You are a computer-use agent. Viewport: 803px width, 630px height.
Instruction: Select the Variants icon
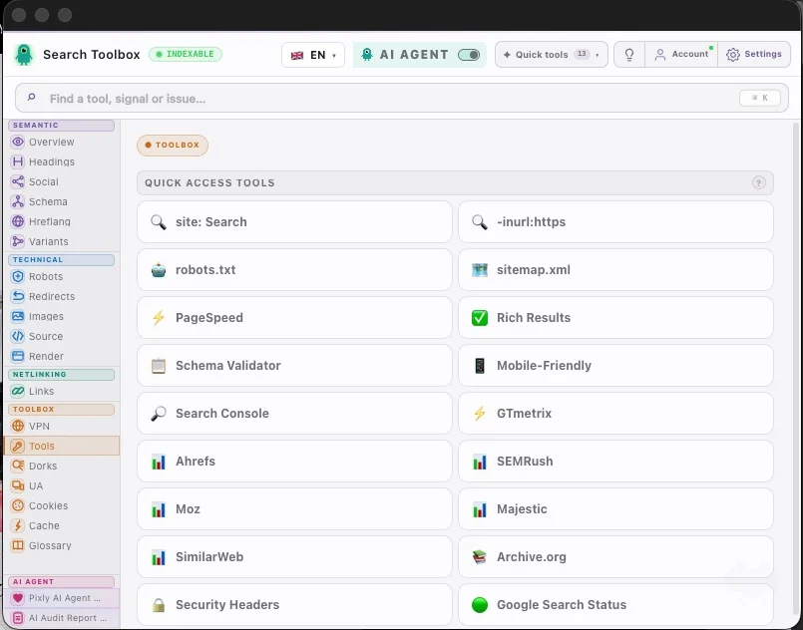18,241
